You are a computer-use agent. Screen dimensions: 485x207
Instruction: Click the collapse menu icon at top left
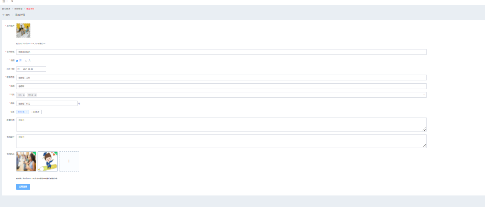tap(4, 1)
